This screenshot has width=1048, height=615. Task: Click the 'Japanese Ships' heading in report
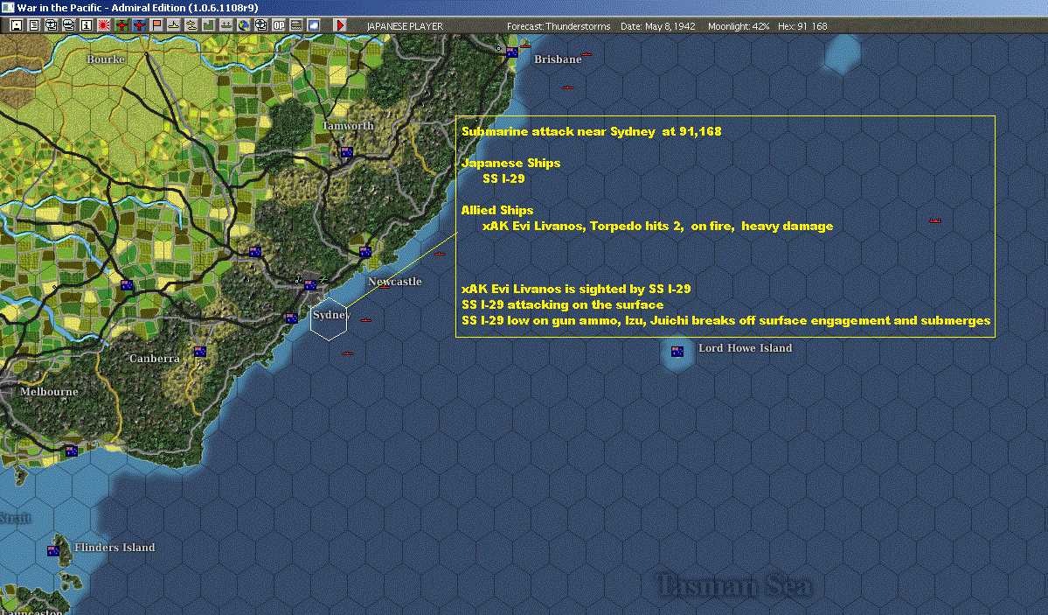[510, 163]
